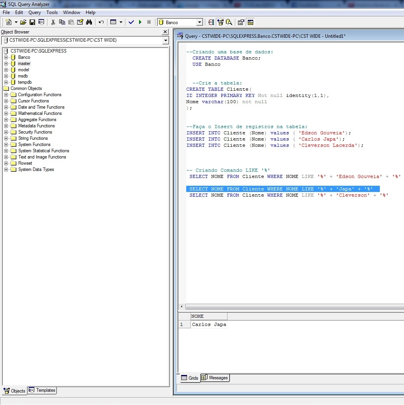This screenshot has height=405, width=404.
Task: Click the Insert Template toolbar icon
Action: tap(41, 22)
